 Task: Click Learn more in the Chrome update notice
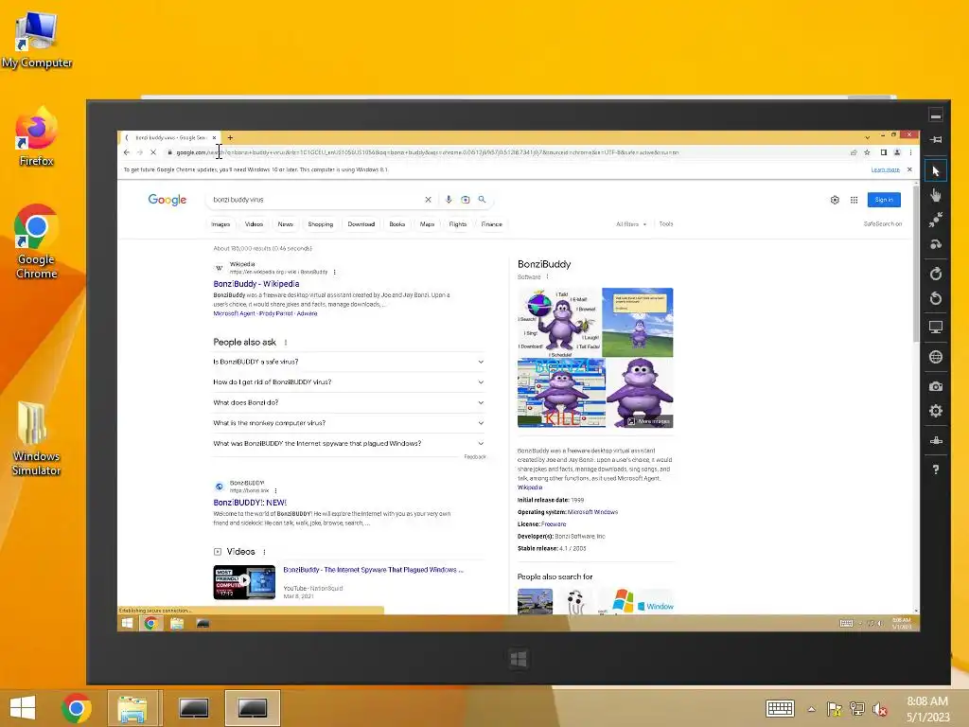(885, 169)
